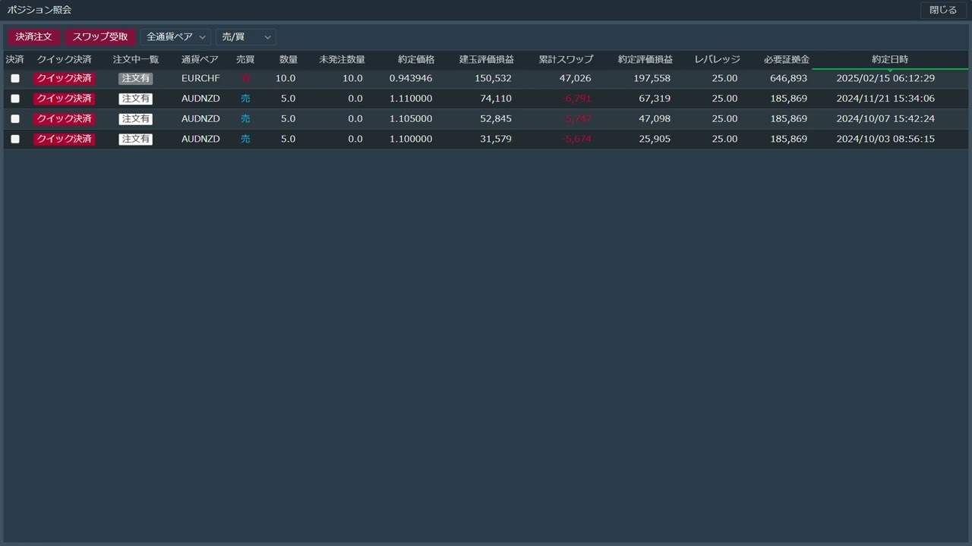Click the スワップ受取 swap receive button
Screen dimensions: 972x546
100,37
